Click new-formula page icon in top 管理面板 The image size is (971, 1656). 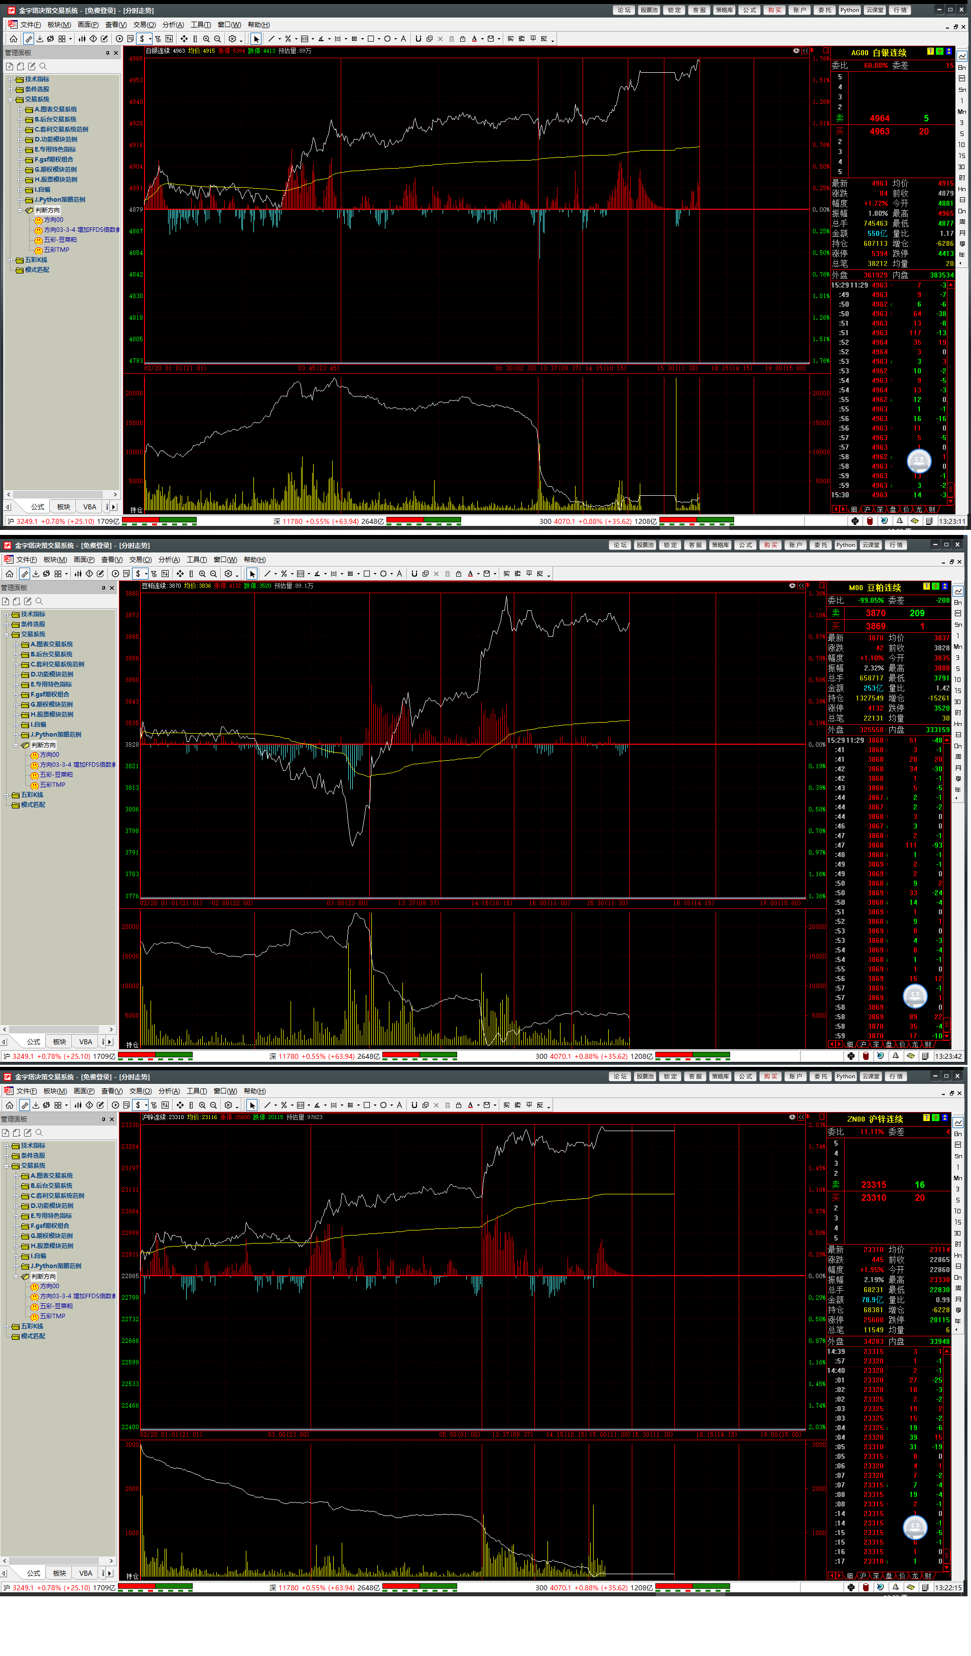[x=9, y=66]
